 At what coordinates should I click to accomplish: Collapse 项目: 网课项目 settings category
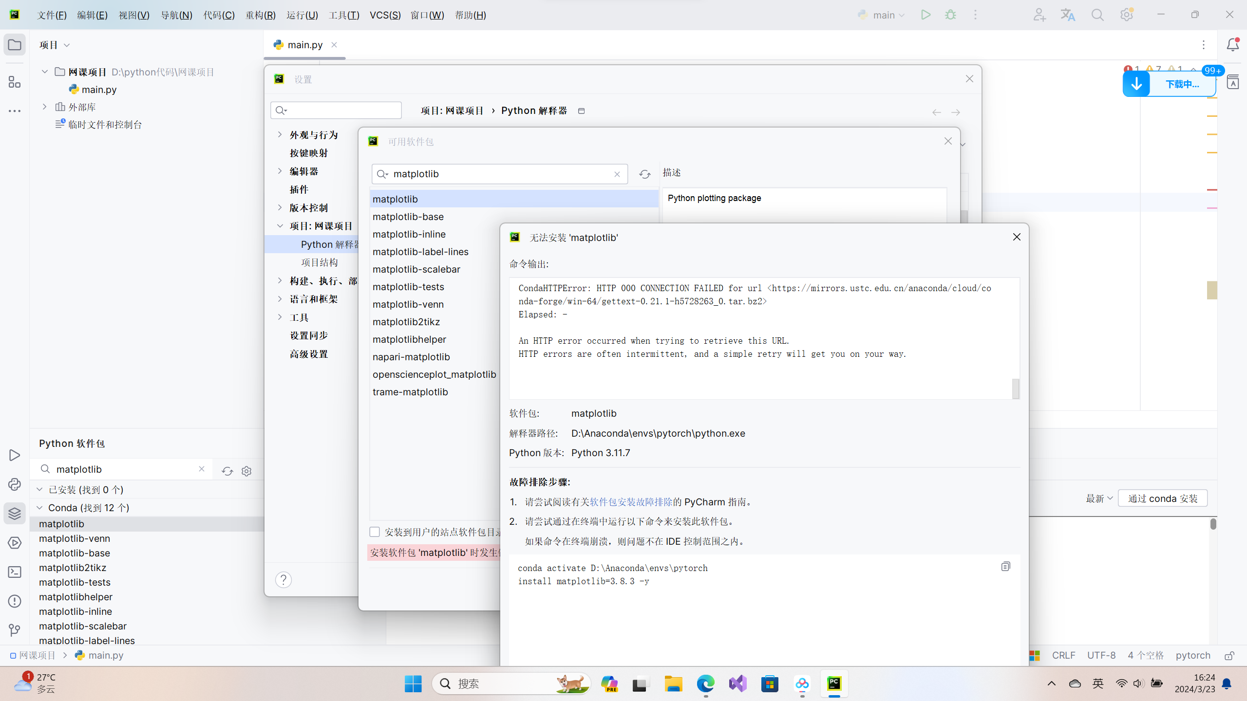pos(280,226)
